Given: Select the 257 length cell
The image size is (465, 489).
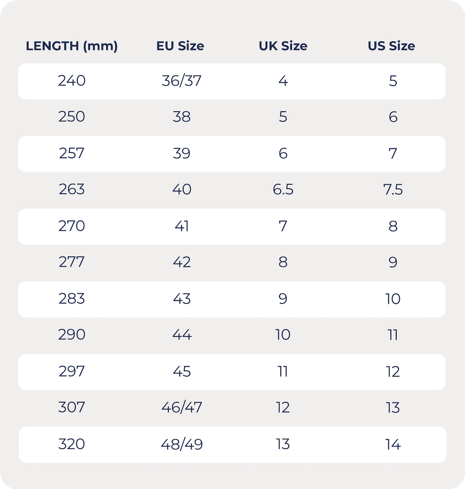Looking at the screenshot, I should (x=72, y=153).
